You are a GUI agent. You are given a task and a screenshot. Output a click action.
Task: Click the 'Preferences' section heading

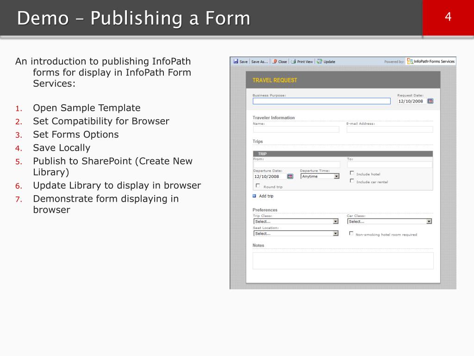point(265,210)
